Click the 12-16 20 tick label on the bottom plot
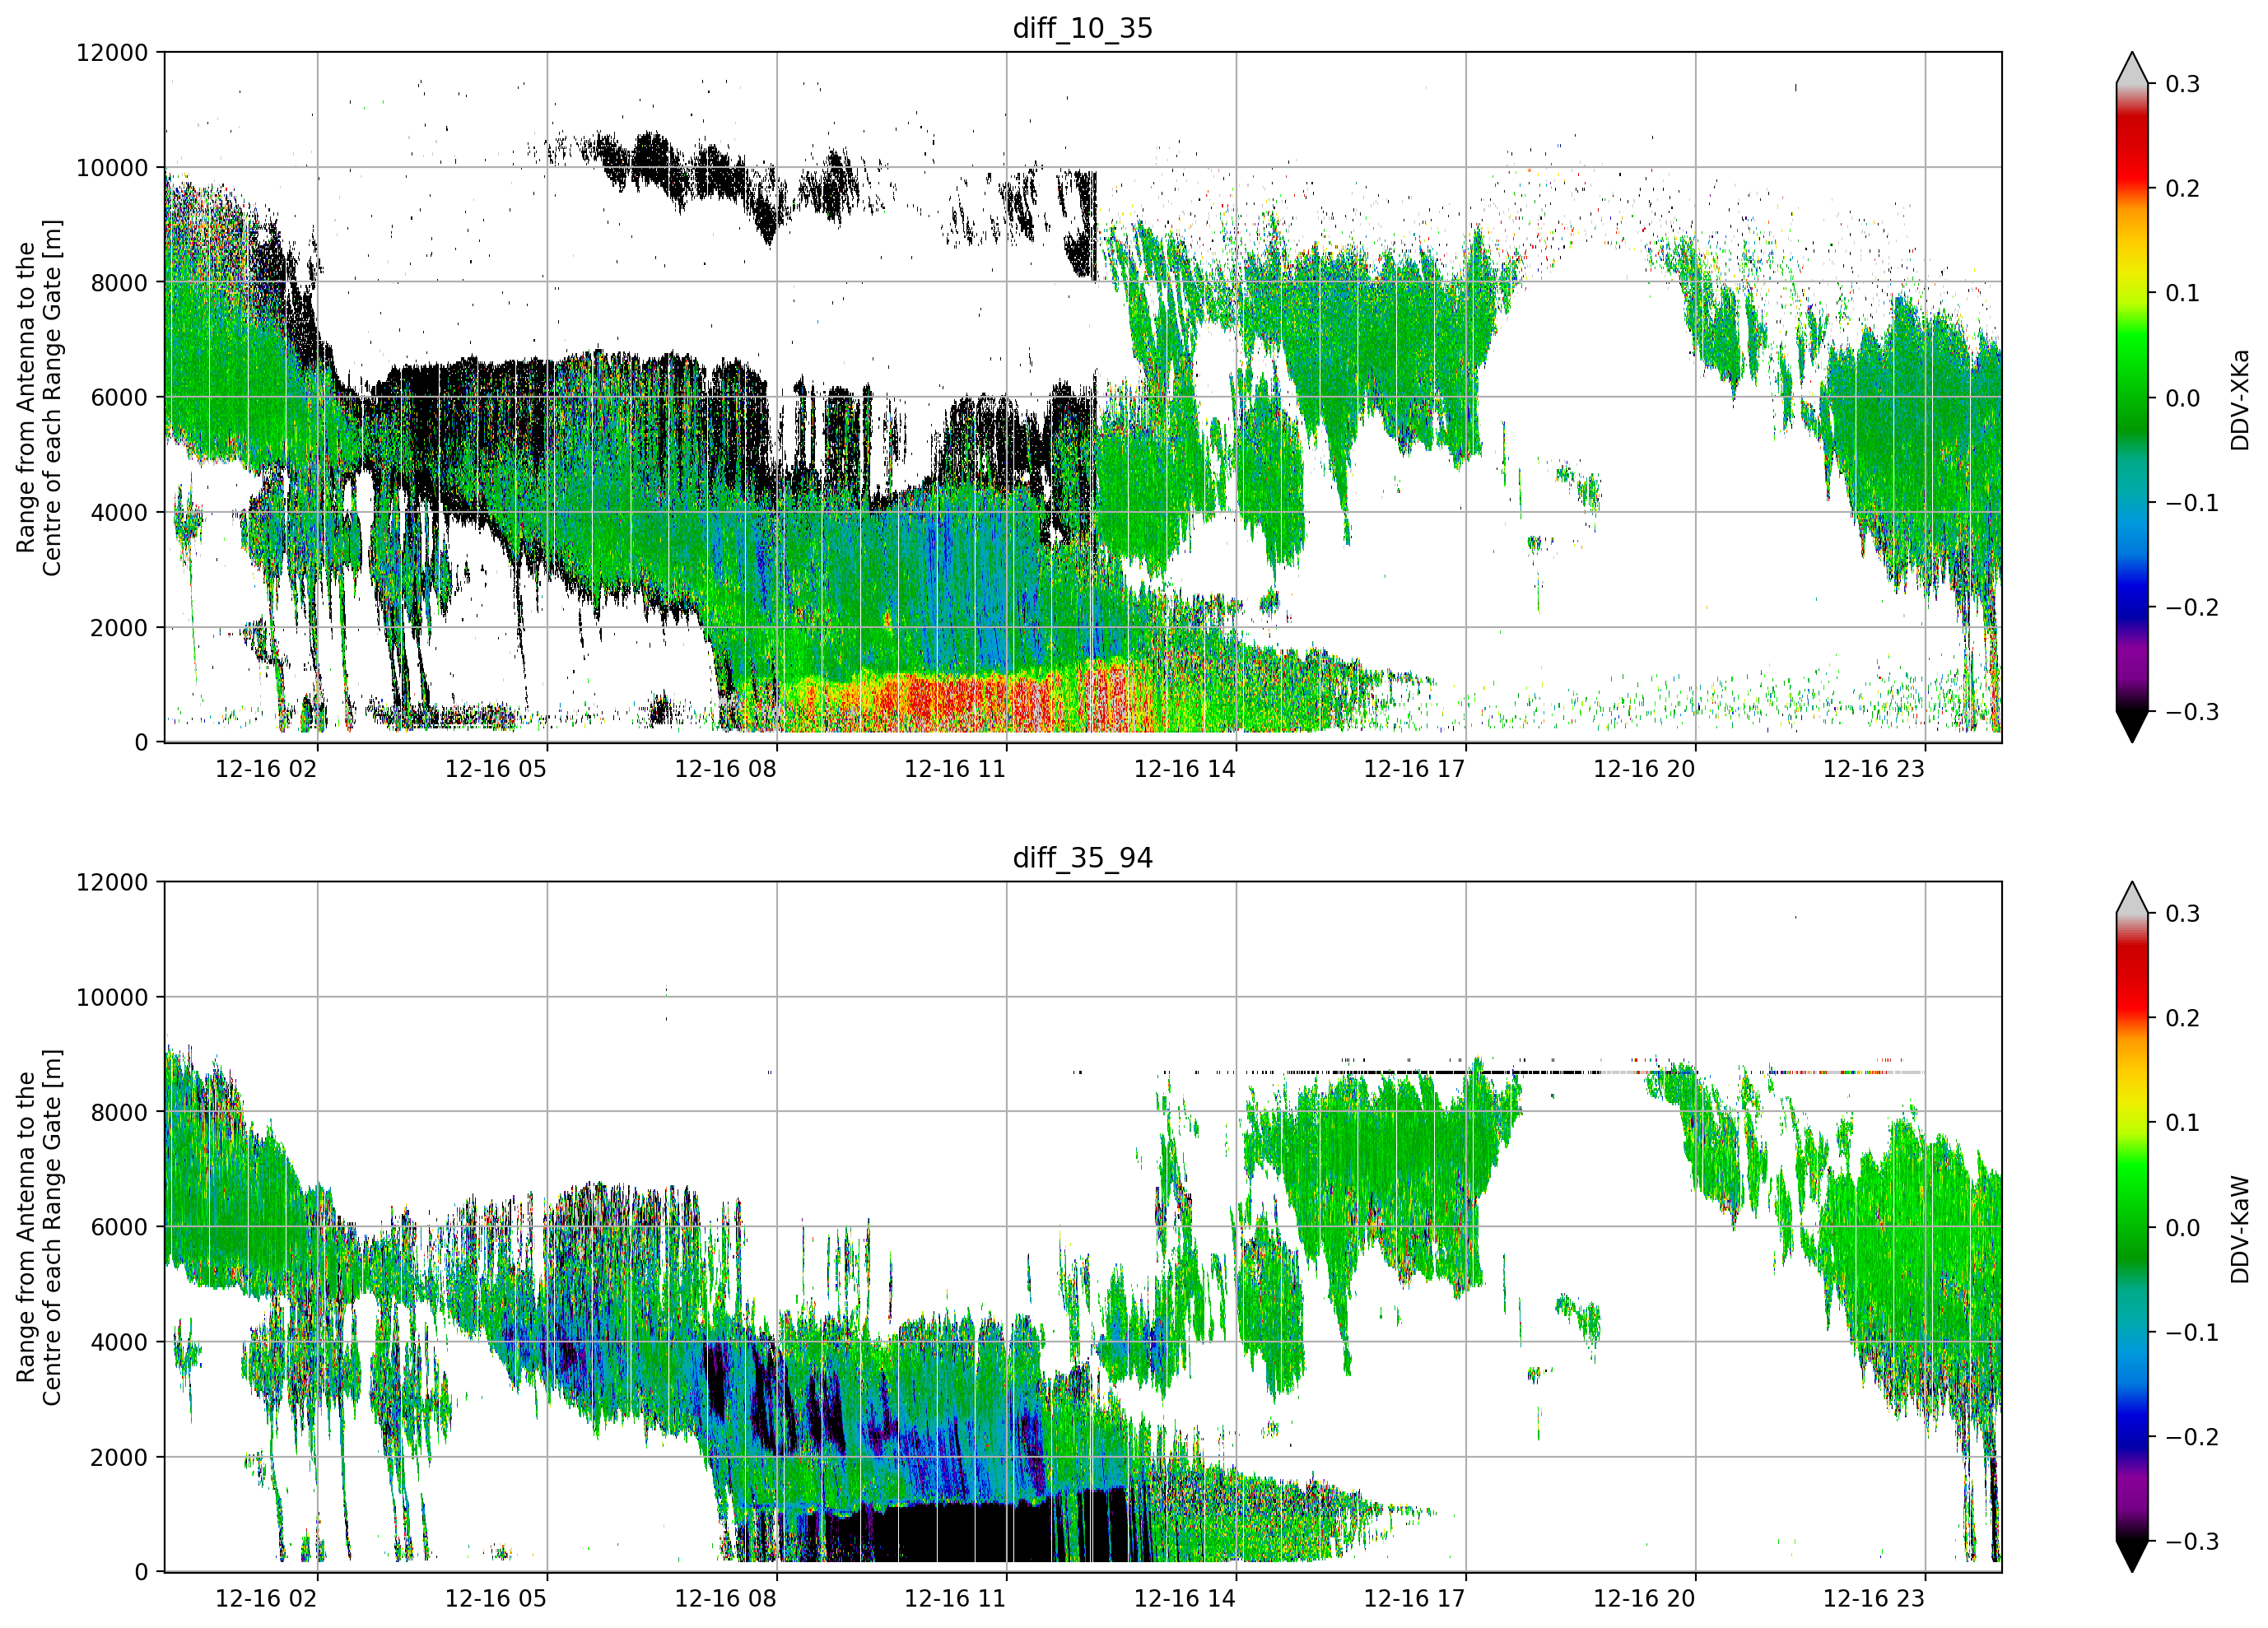2268x1628 pixels. [x=1644, y=1598]
